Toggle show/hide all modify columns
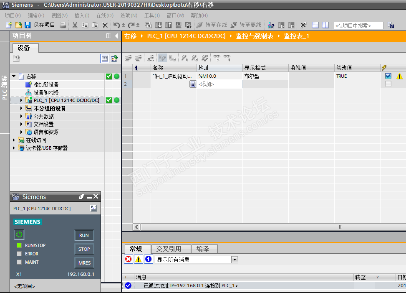Image resolution: width=406 pixels, height=293 pixels. tap(162, 58)
